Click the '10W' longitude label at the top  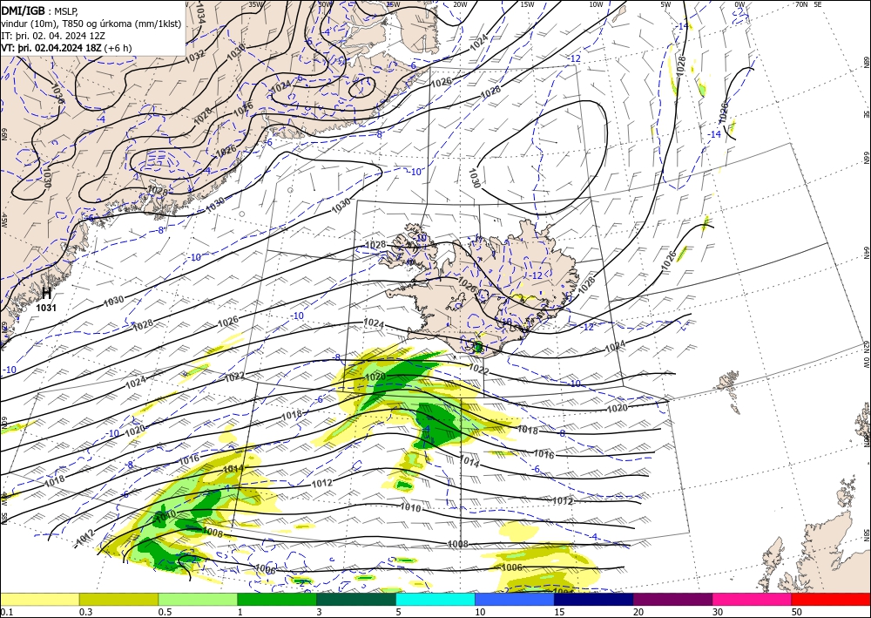pos(596,4)
